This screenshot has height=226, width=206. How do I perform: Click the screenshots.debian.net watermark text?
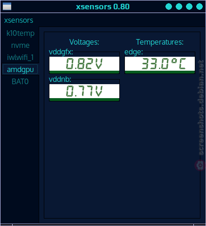(x=200, y=107)
